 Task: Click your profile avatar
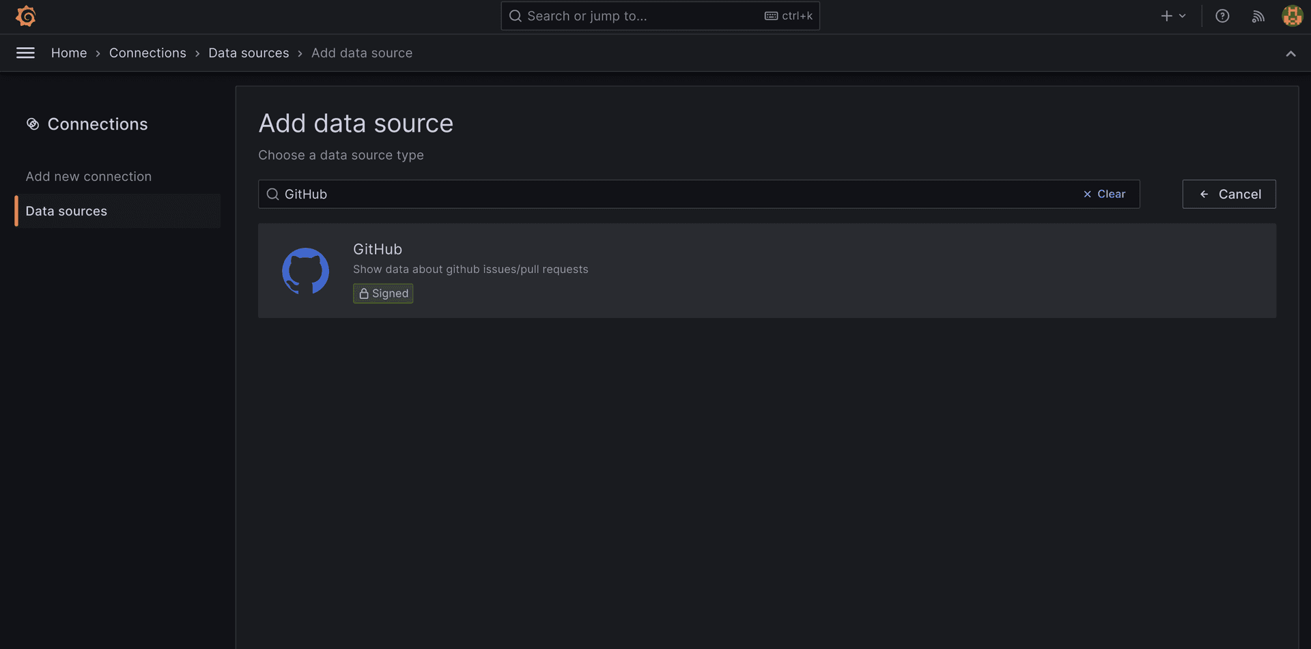click(x=1293, y=16)
